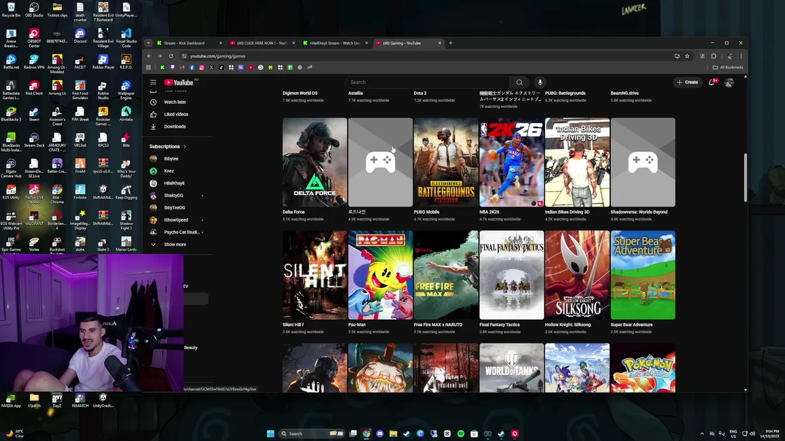Open File Explorer from the taskbar

point(393,434)
